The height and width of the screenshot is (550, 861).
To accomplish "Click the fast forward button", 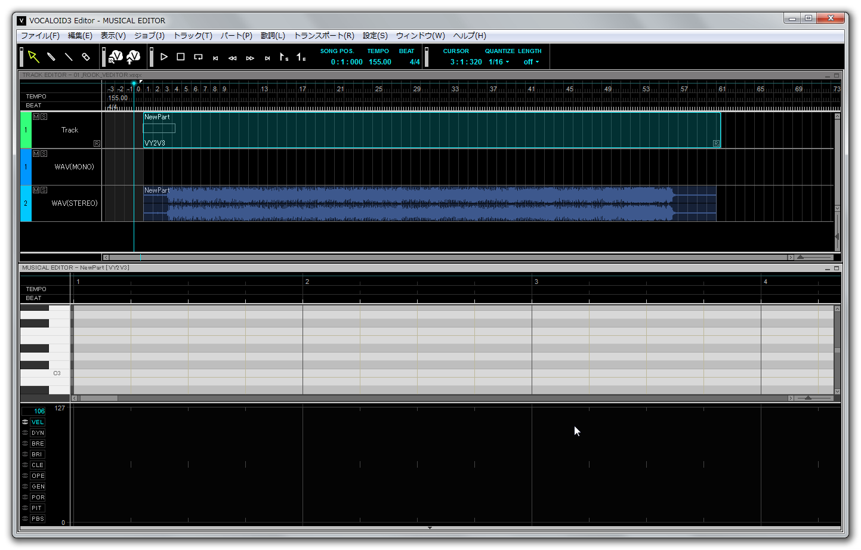I will pos(250,58).
